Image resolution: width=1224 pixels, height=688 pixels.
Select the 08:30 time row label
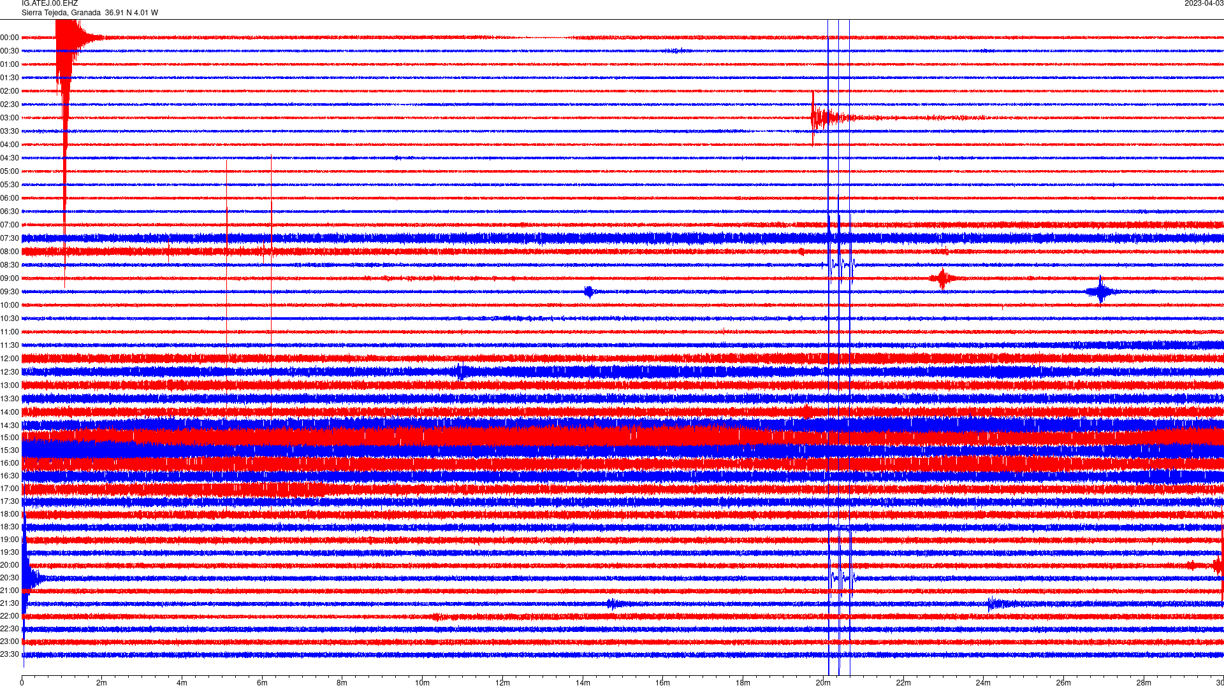pyautogui.click(x=10, y=265)
